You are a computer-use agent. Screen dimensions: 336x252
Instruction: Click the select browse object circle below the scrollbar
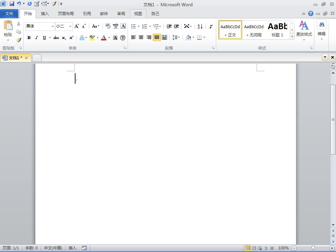click(333, 236)
